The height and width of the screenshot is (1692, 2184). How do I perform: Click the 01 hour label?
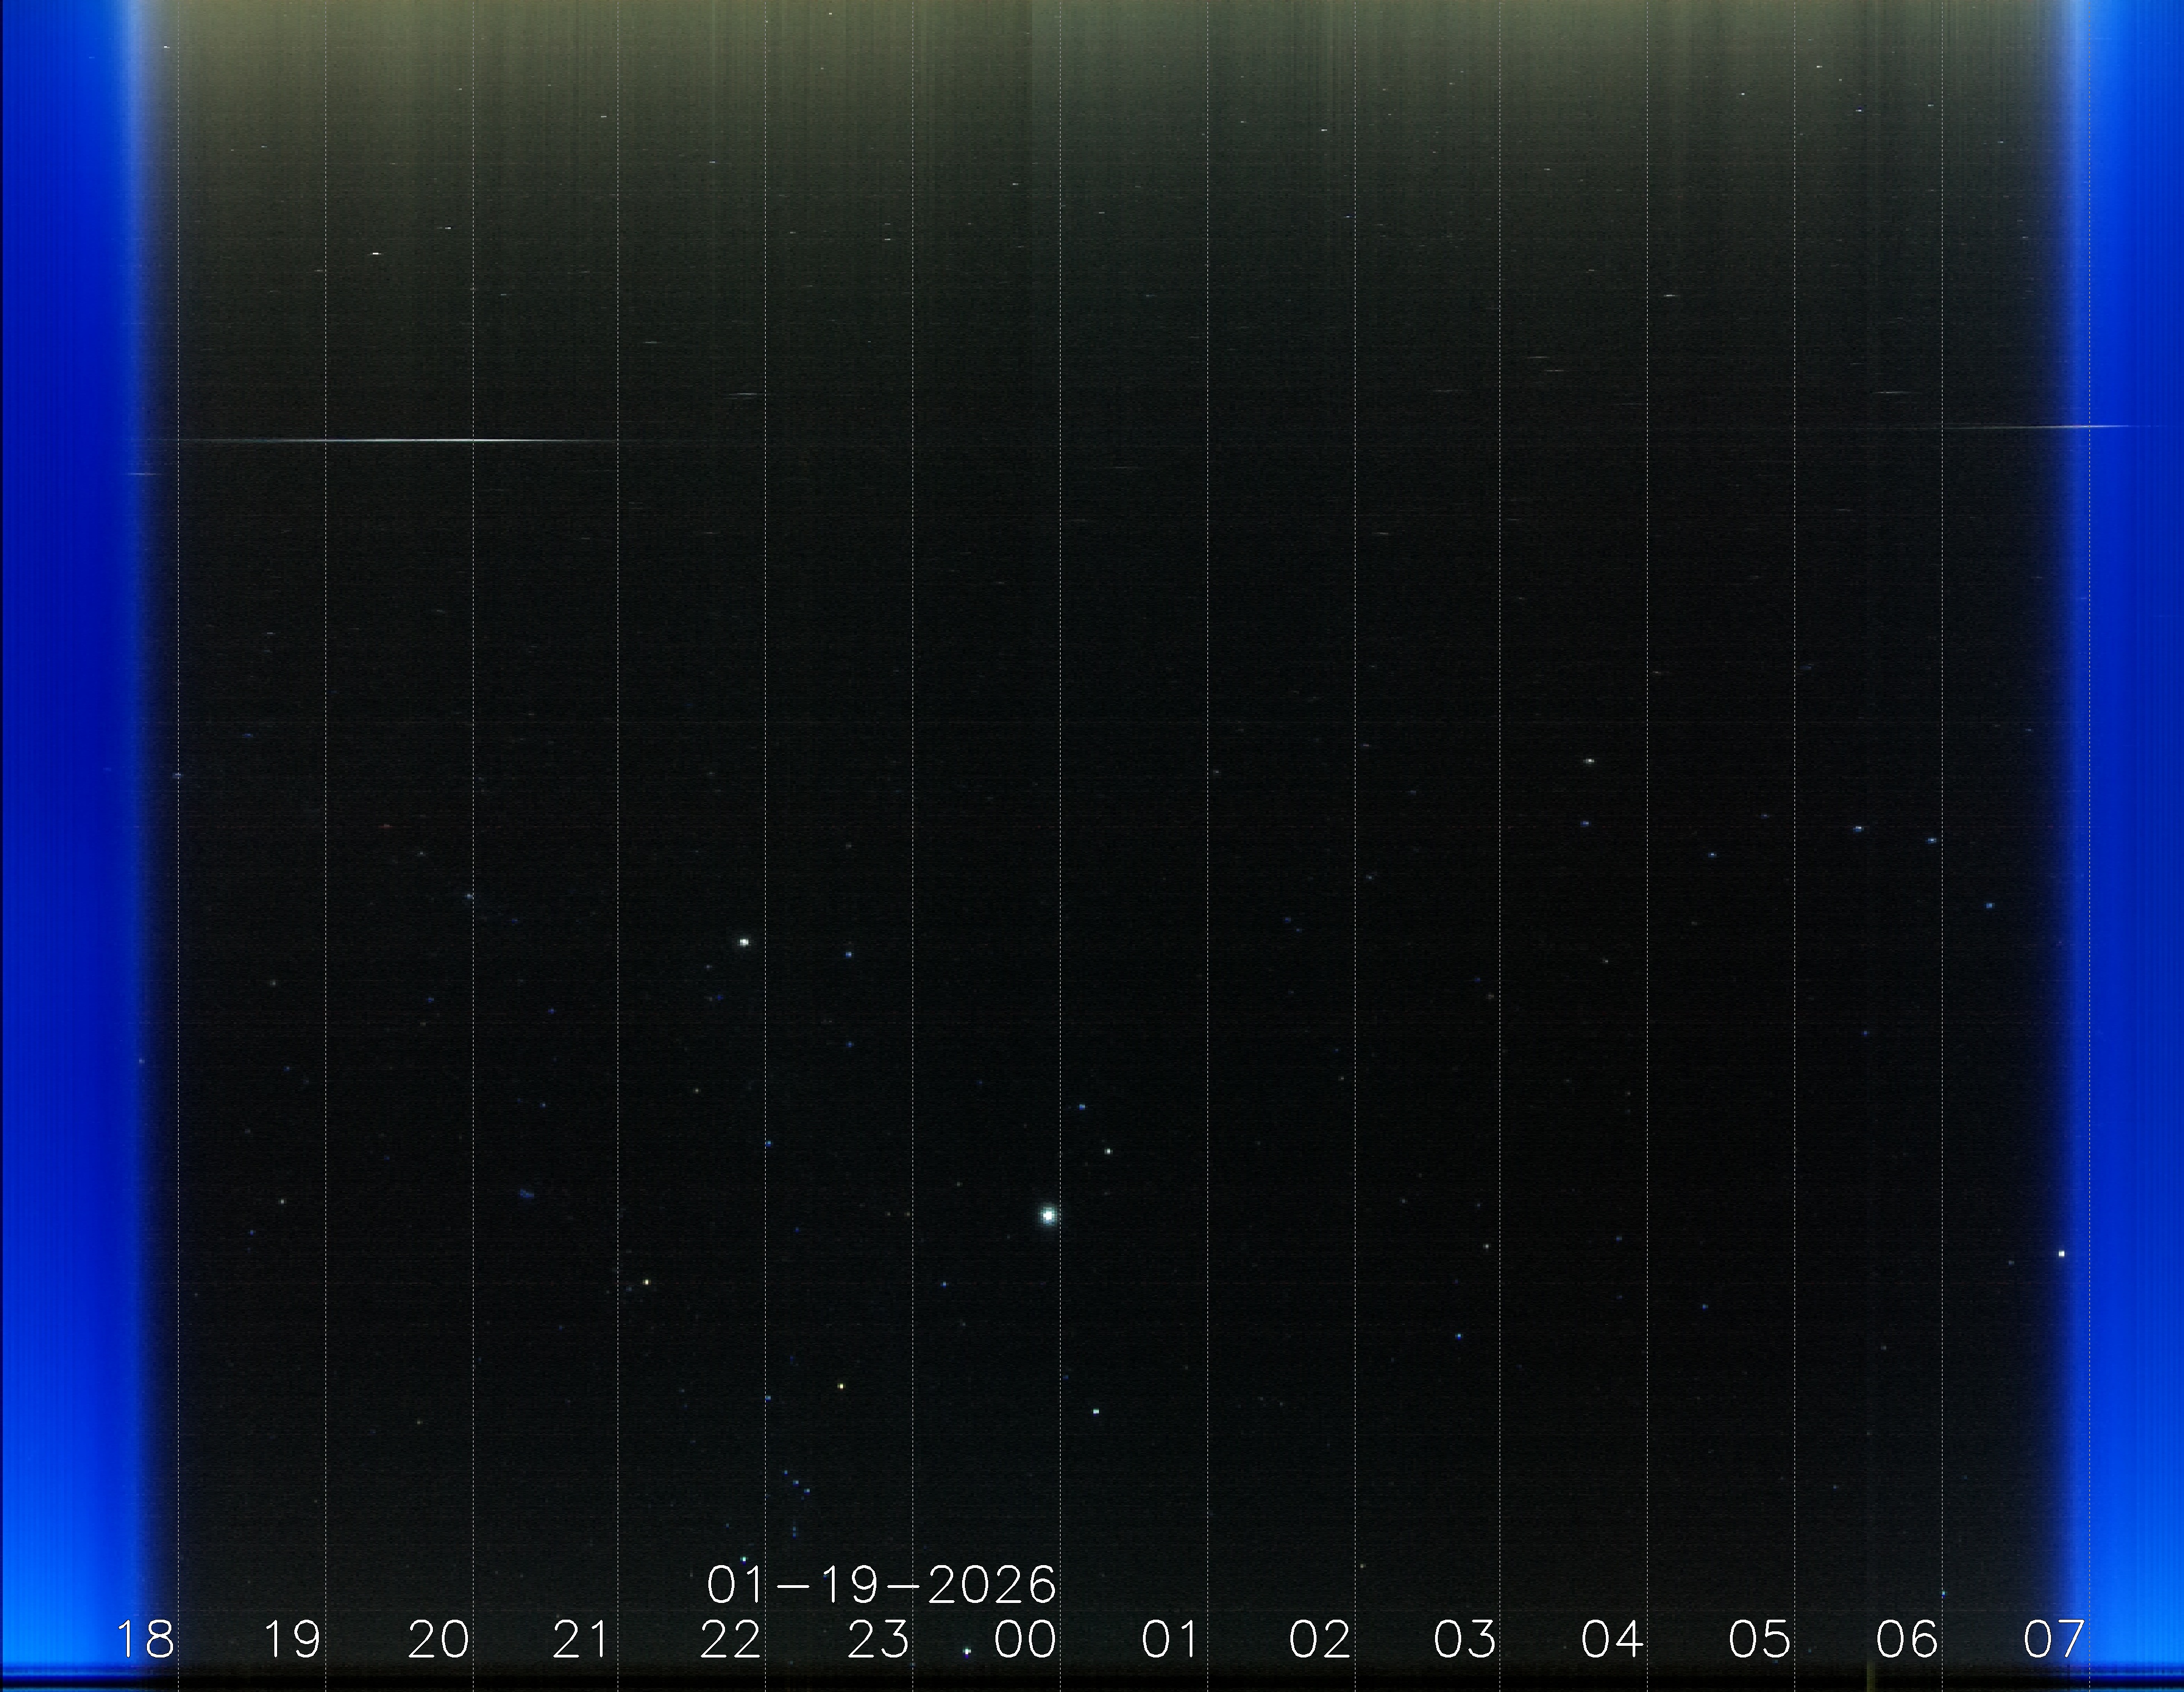tap(1171, 1640)
